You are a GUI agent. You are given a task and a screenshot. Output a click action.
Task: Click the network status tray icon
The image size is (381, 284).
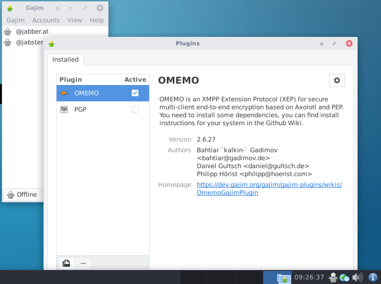[345, 277]
